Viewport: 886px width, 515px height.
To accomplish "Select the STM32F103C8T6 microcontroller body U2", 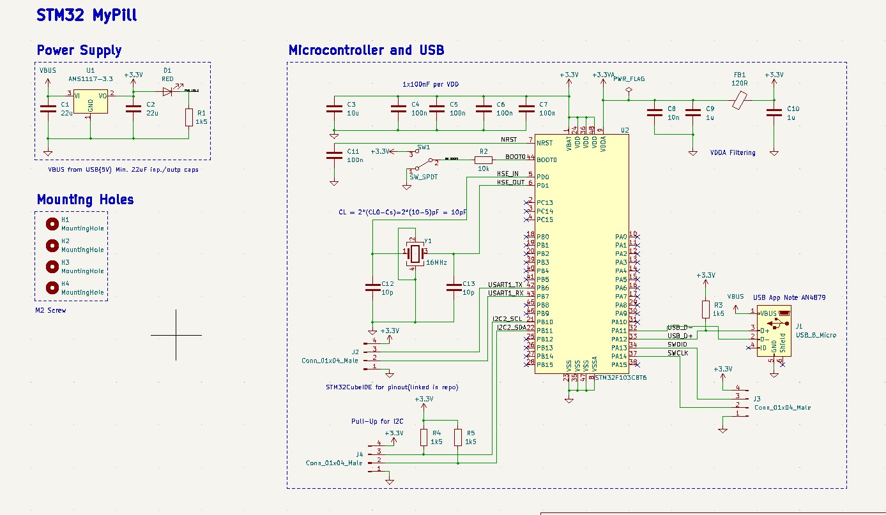I will click(581, 254).
